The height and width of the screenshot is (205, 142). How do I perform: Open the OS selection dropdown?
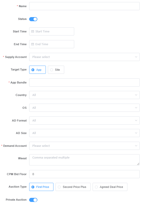tap(84, 108)
